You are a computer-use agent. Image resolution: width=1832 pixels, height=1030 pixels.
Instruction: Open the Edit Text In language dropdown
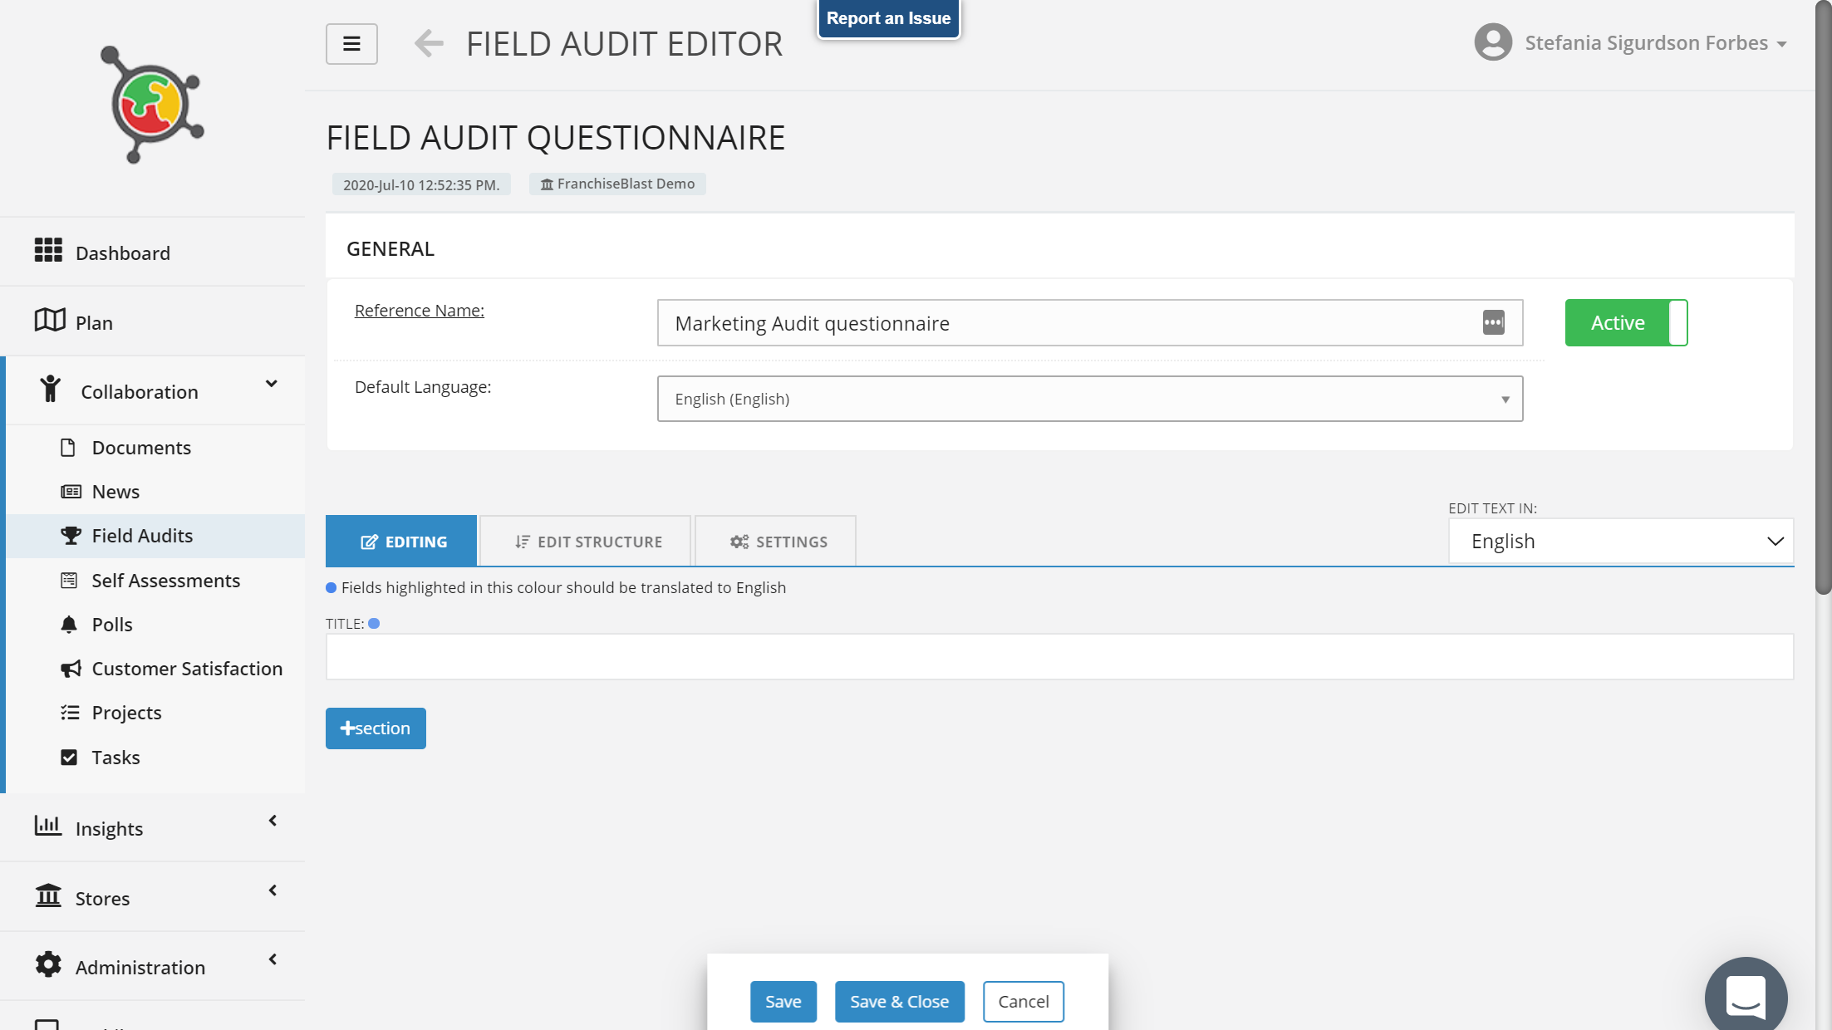(1620, 542)
